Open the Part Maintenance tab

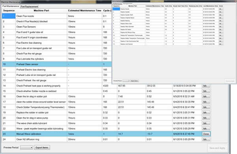(11, 6)
